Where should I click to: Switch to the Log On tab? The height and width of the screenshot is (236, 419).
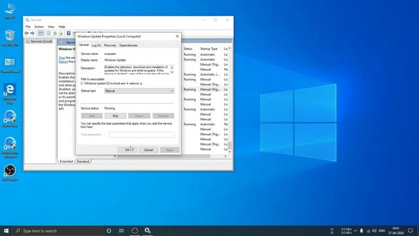click(x=96, y=45)
